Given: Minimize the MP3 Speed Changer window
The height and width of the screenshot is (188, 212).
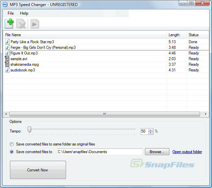Looking at the screenshot, I should click(x=183, y=3).
